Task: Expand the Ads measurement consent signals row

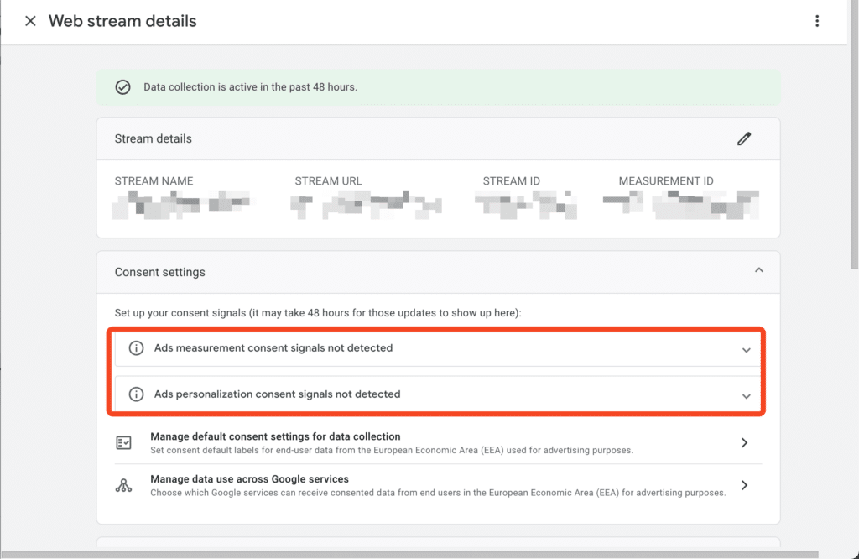Action: click(746, 350)
